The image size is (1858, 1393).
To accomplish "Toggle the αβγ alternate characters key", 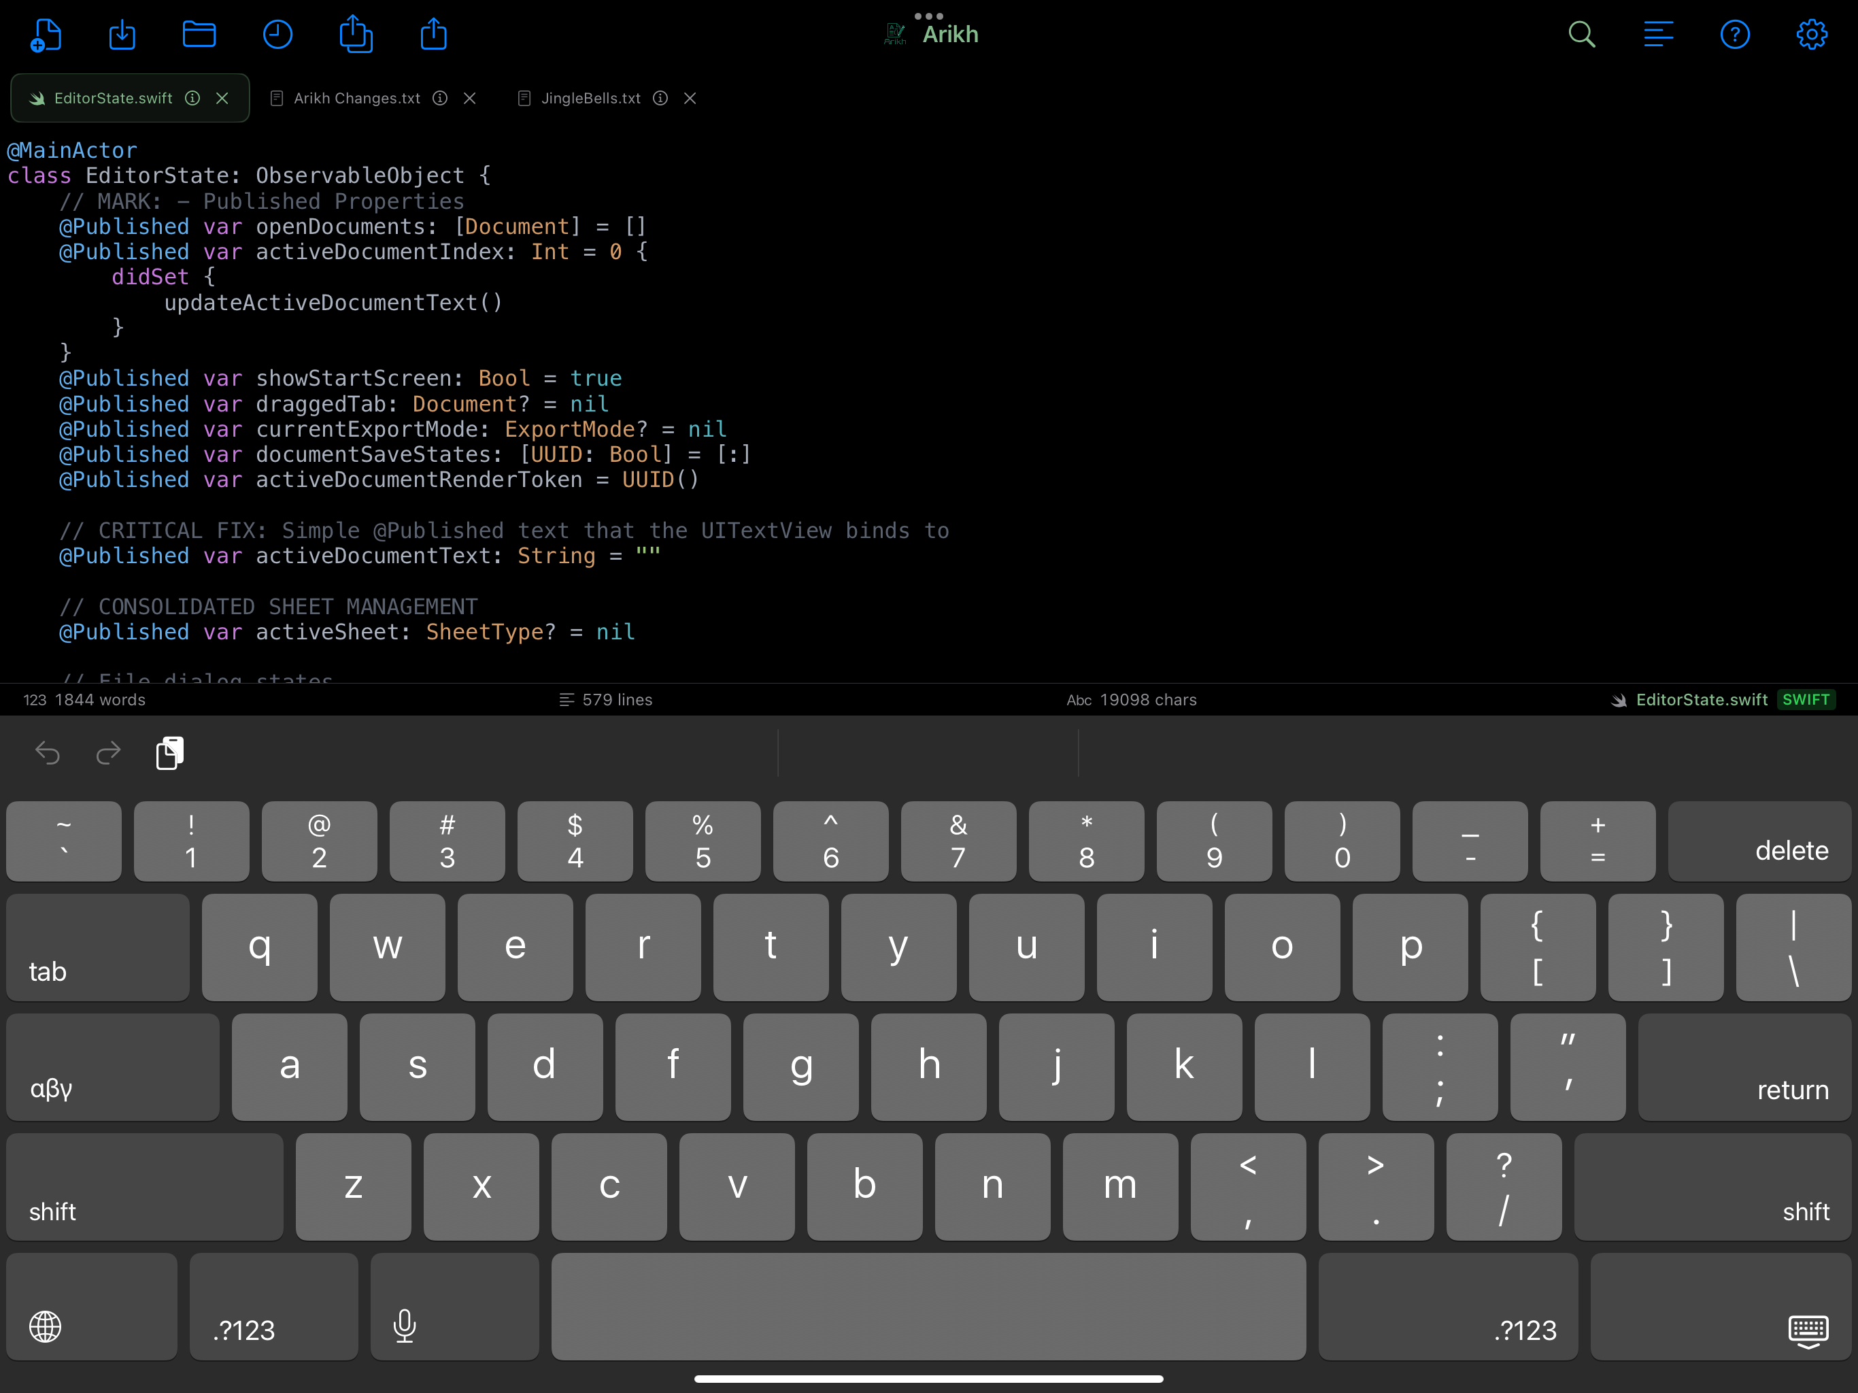I will tap(113, 1067).
